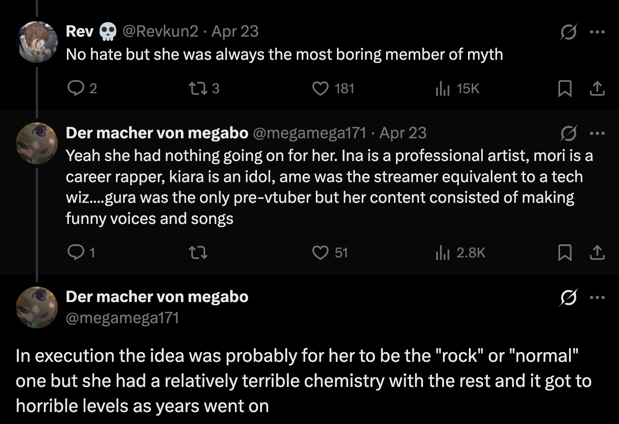Bookmark Rev's tweet
Viewport: 619px width, 424px height.
(564, 88)
